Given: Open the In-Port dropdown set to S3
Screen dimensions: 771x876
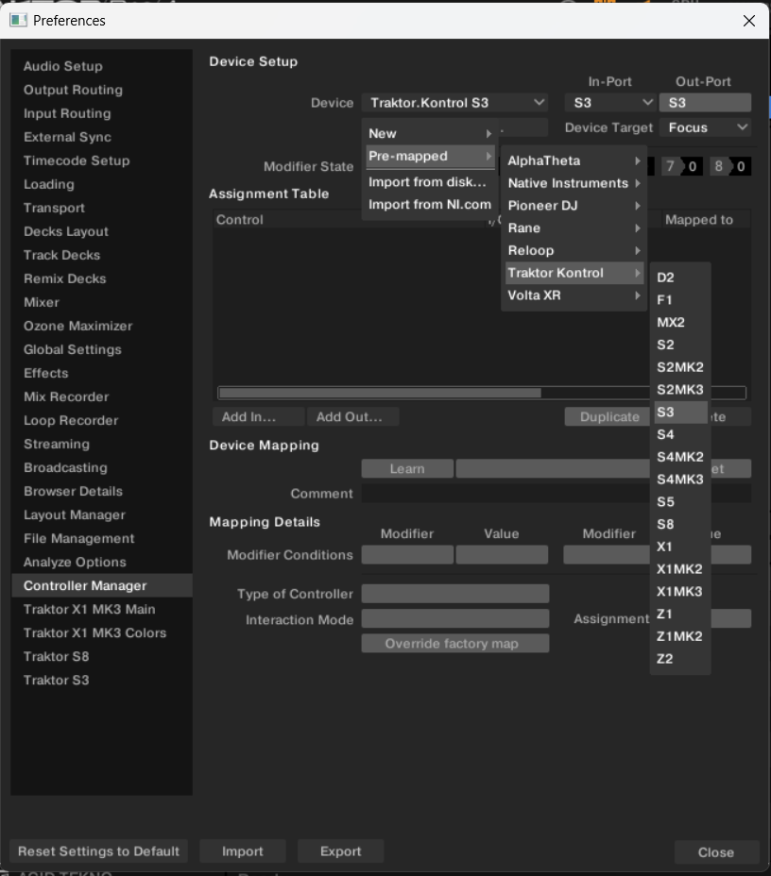Looking at the screenshot, I should (609, 103).
